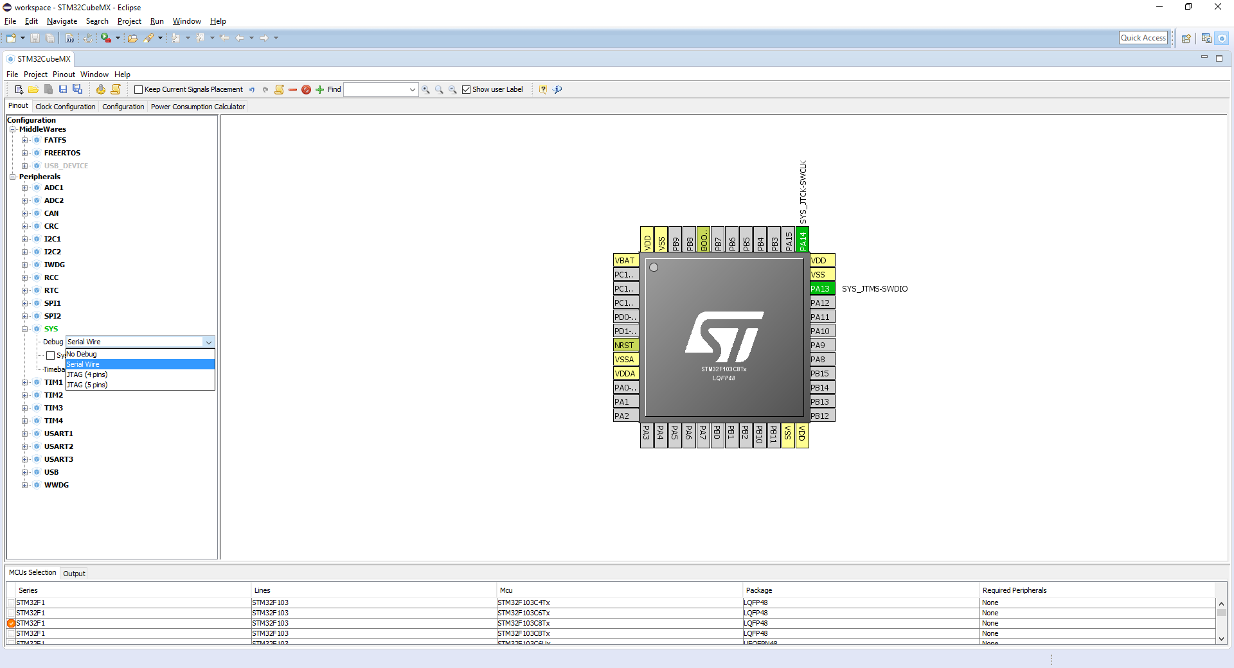Switch to Power Consumption Calculator tab

coord(198,107)
